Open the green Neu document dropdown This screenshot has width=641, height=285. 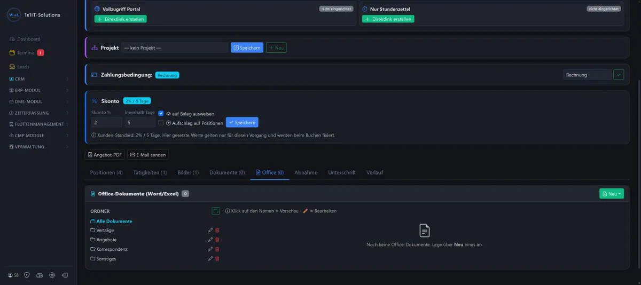click(612, 194)
